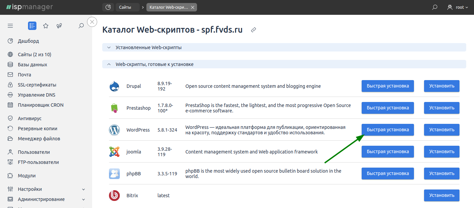474x208 pixels.
Task: Click the DNS icon beside Управление DNS
Action: pos(10,95)
